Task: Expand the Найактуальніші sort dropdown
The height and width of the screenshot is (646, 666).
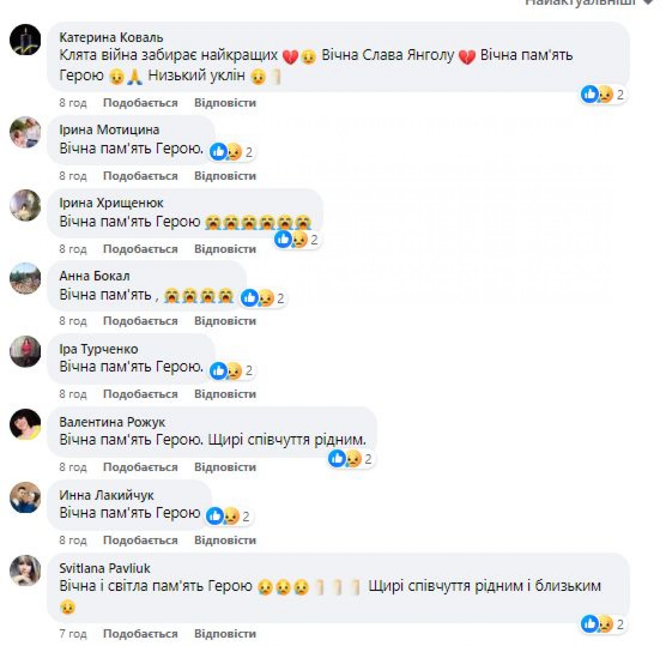Action: (x=589, y=3)
